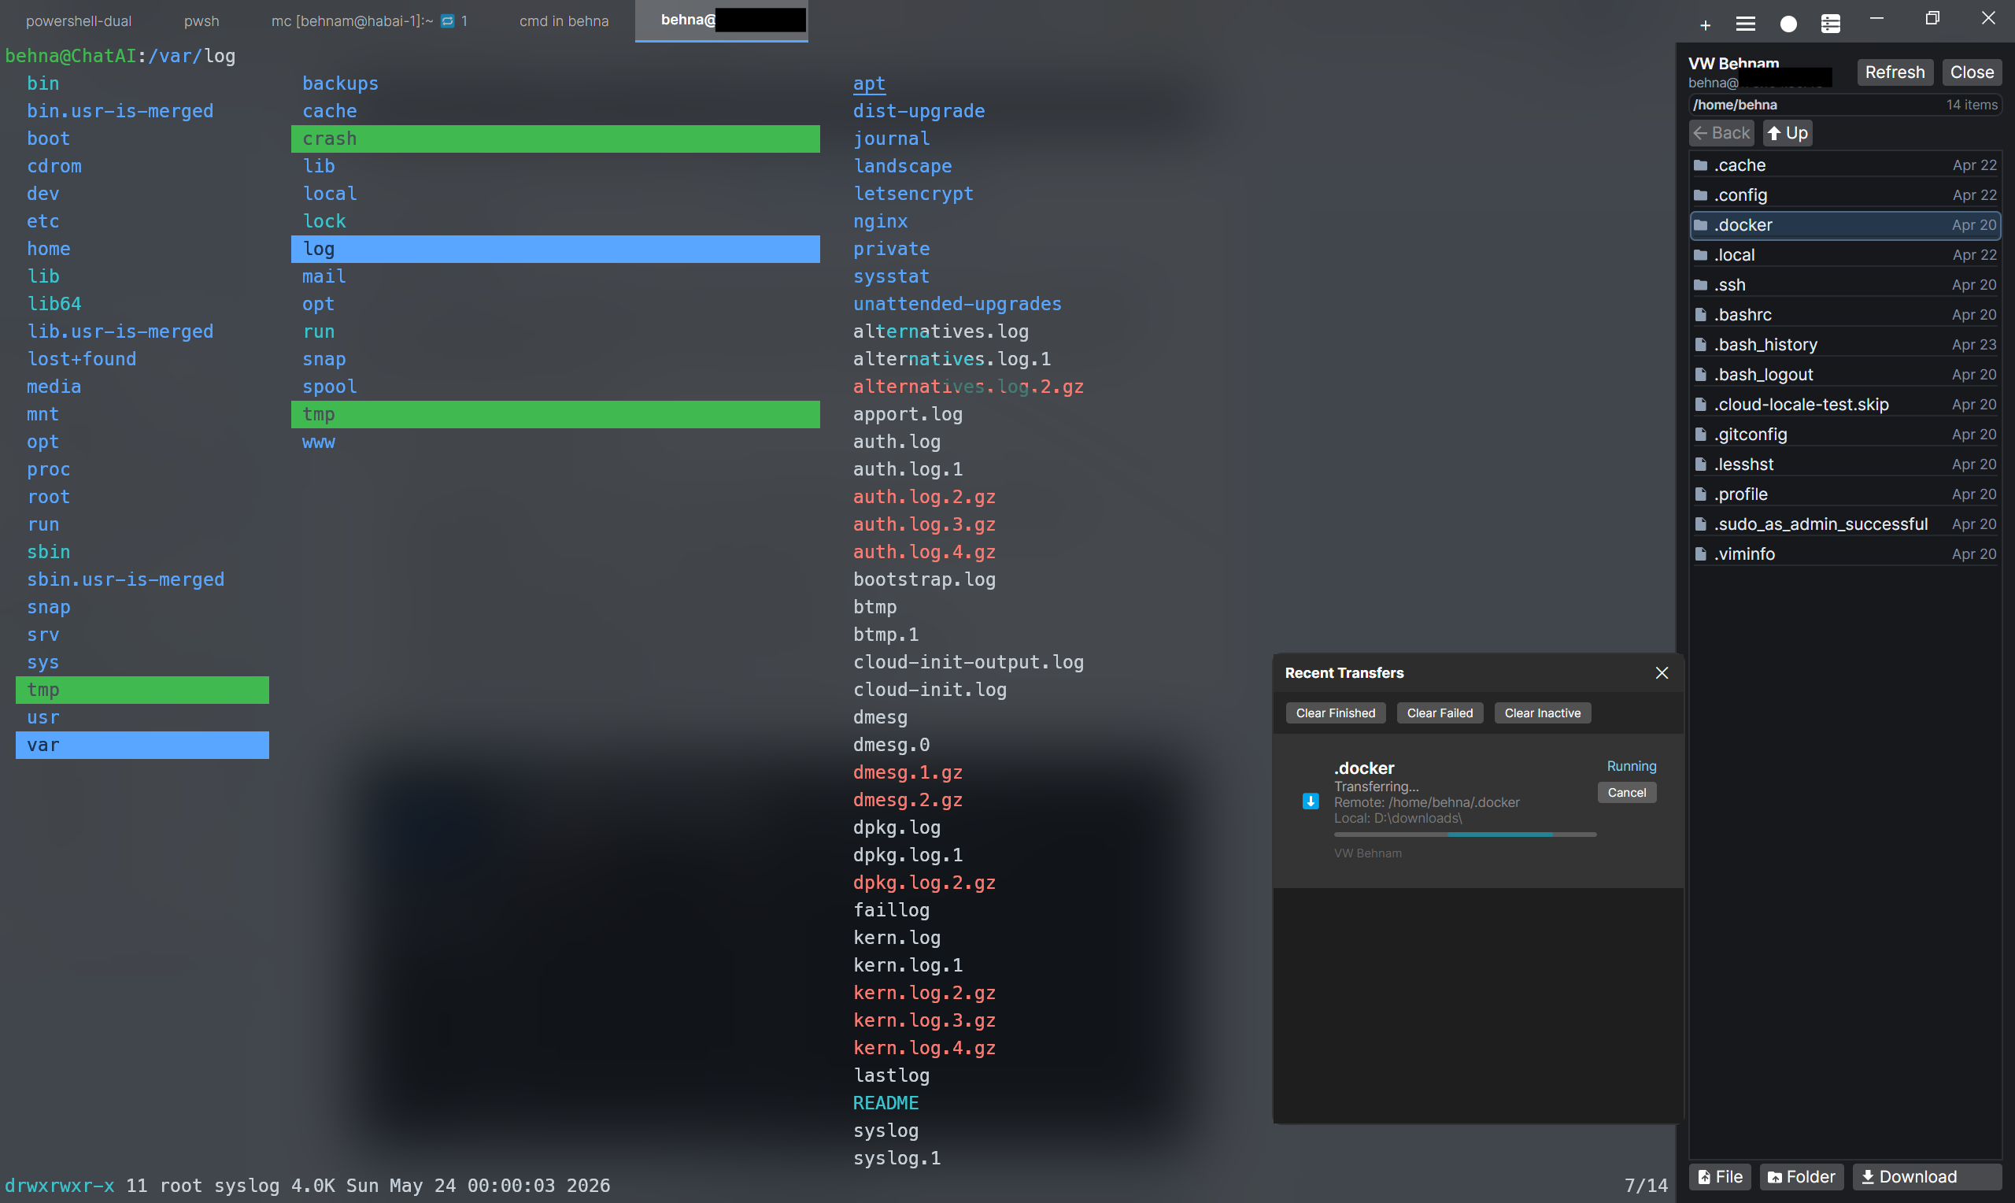Select the .lesshst file
Image resolution: width=2015 pixels, height=1203 pixels.
(x=1845, y=465)
